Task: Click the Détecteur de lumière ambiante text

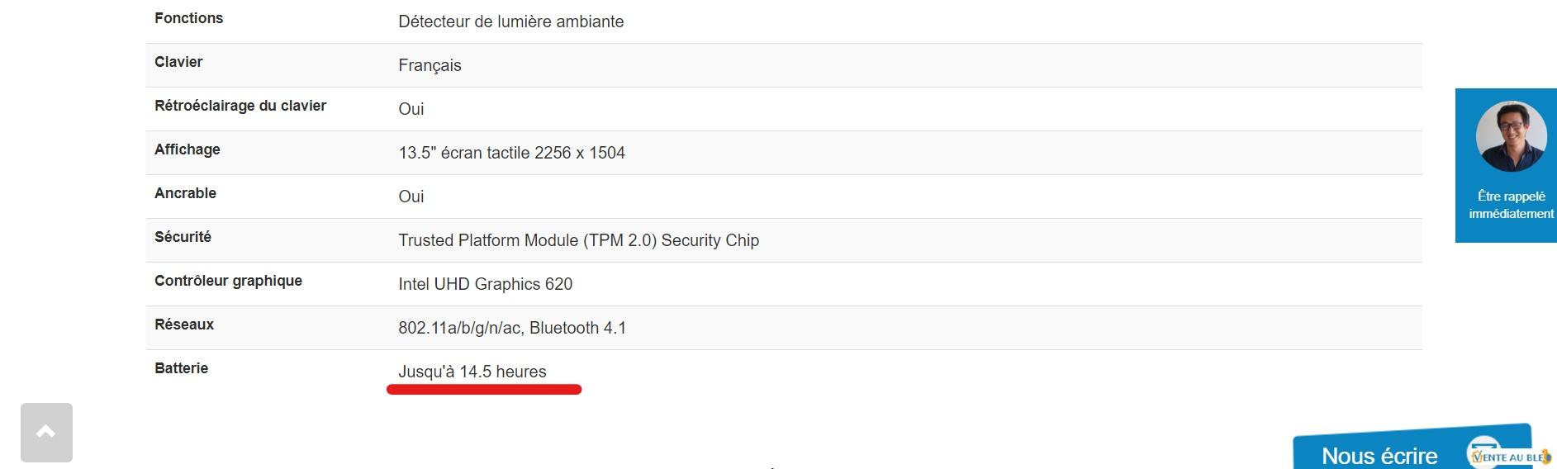Action: pyautogui.click(x=510, y=21)
